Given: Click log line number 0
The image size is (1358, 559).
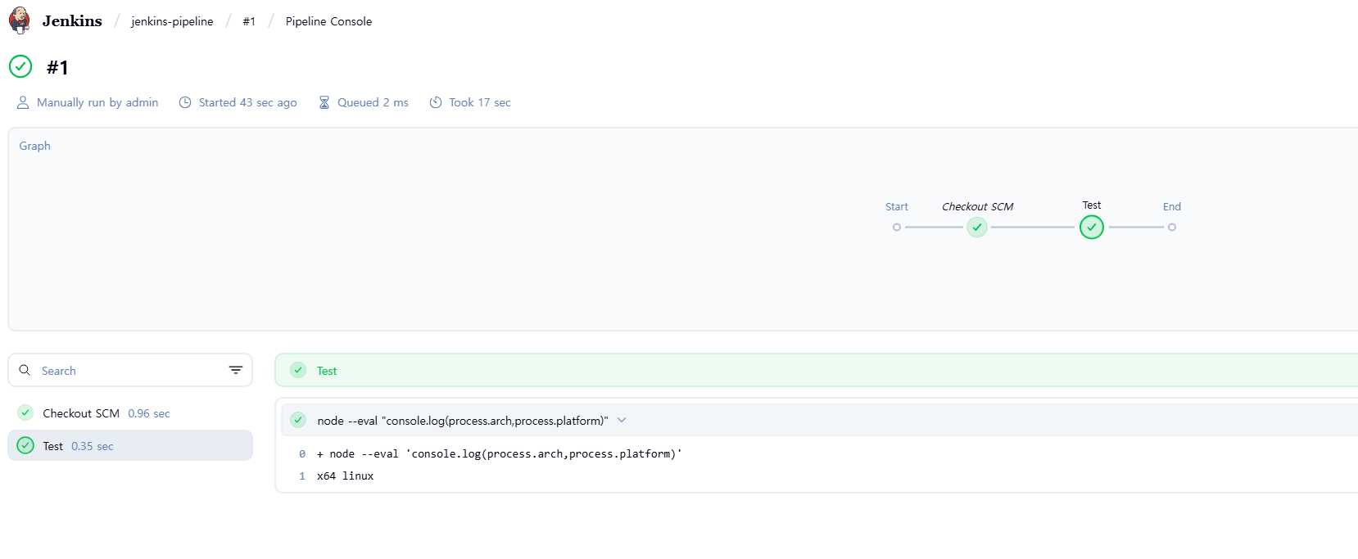Looking at the screenshot, I should tap(302, 454).
